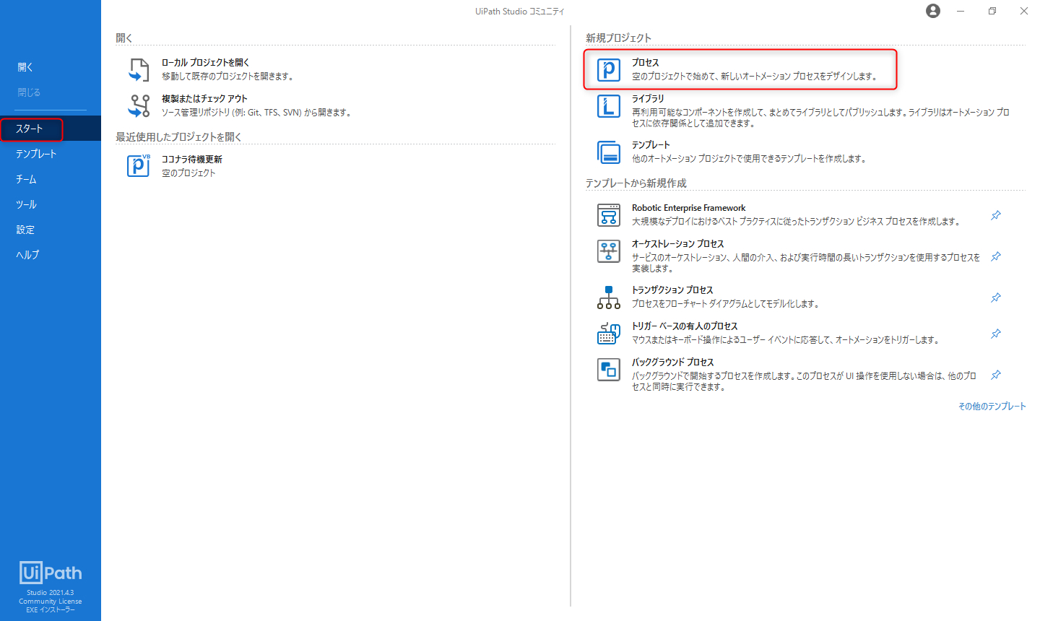Open the user account profile icon
Viewport: 1040px width, 621px height.
coord(933,11)
